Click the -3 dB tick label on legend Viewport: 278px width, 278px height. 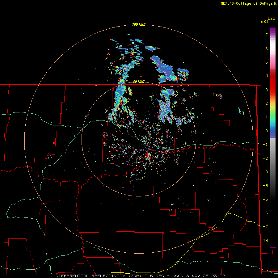(265, 172)
